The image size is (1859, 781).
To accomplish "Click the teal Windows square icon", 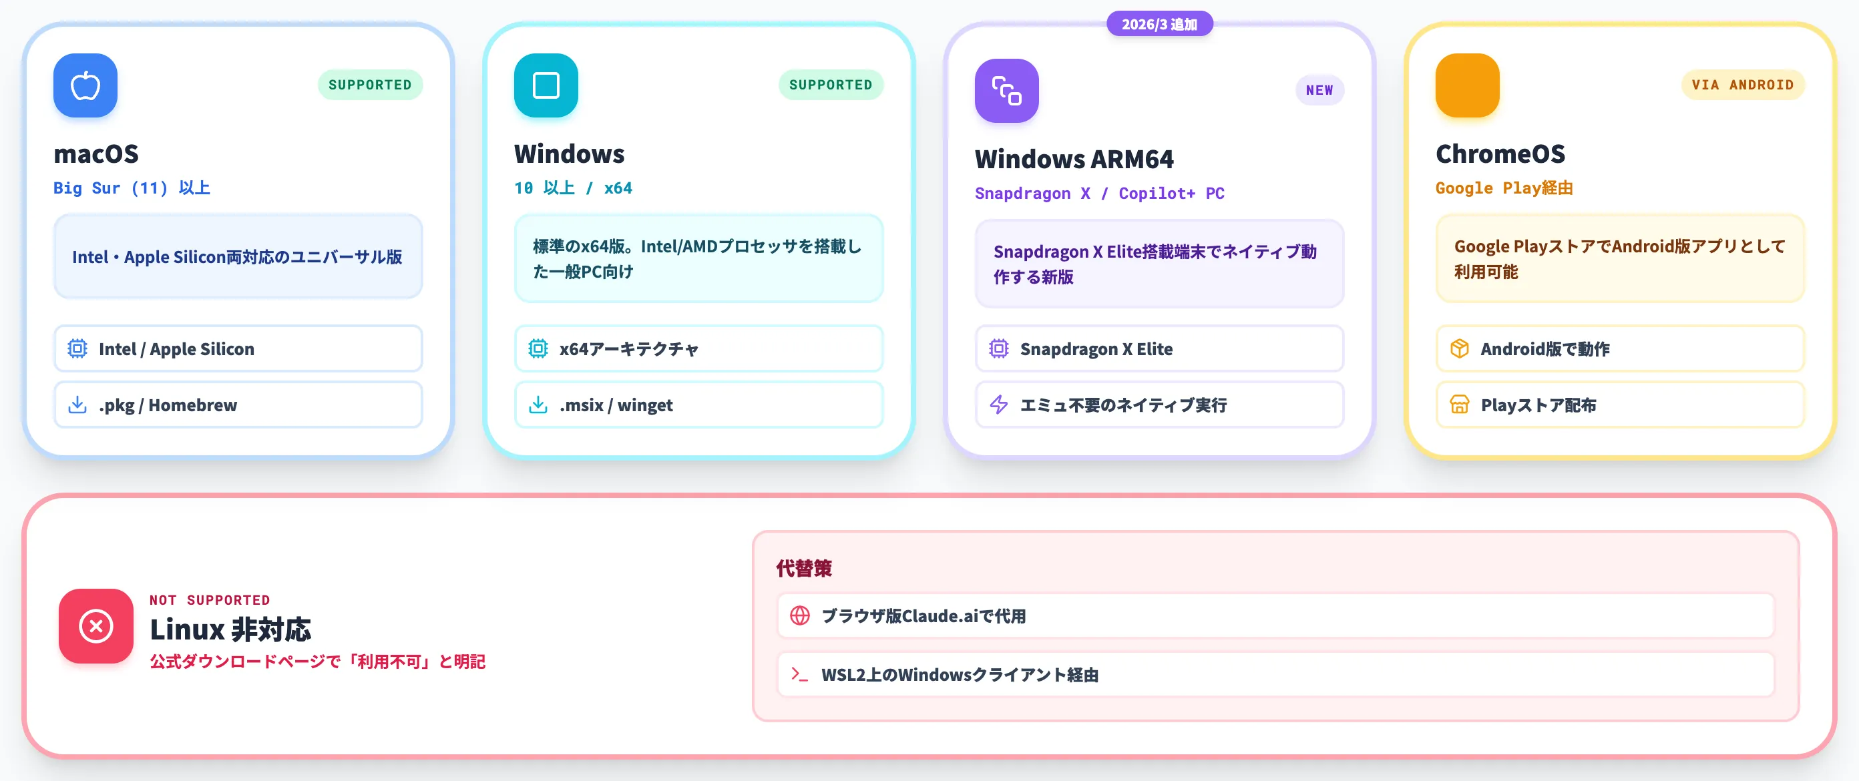I will tap(546, 85).
